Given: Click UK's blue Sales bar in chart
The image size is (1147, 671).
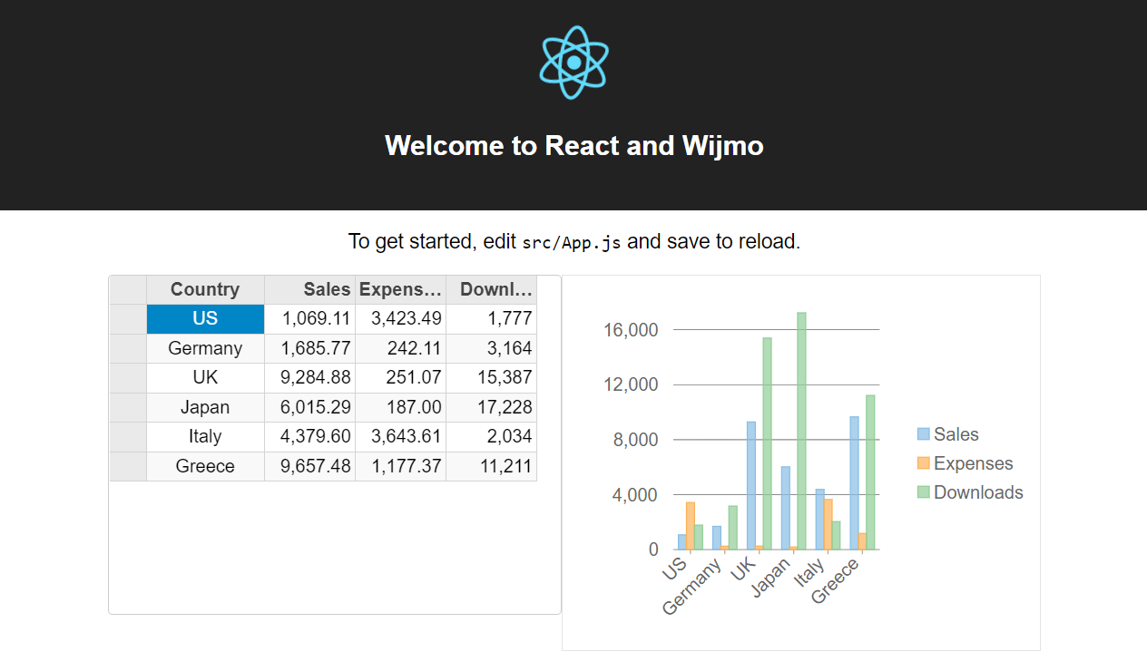Looking at the screenshot, I should pyautogui.click(x=751, y=485).
